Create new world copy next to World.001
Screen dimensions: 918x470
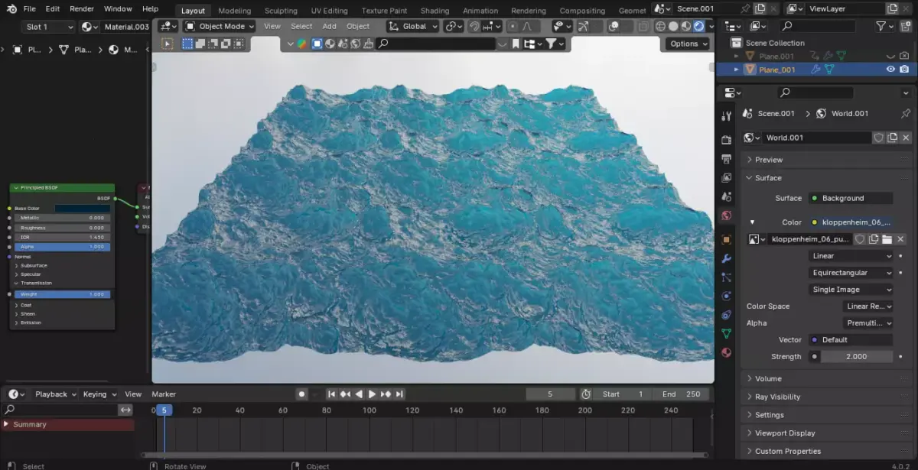point(892,138)
